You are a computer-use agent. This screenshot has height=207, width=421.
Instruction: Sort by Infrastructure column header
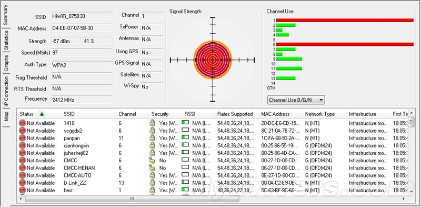368,114
